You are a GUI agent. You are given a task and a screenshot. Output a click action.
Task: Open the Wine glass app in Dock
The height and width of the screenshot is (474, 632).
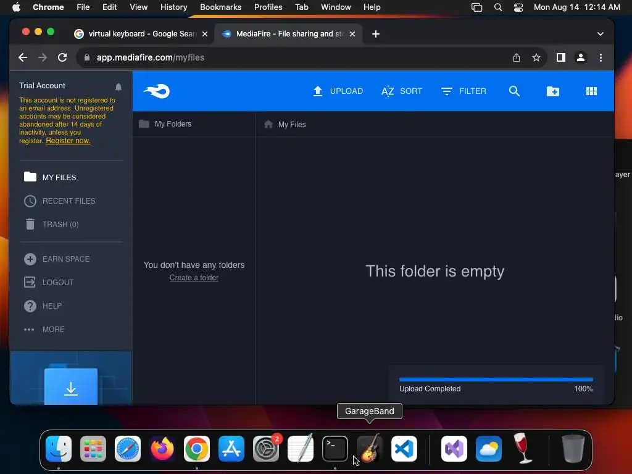(523, 448)
